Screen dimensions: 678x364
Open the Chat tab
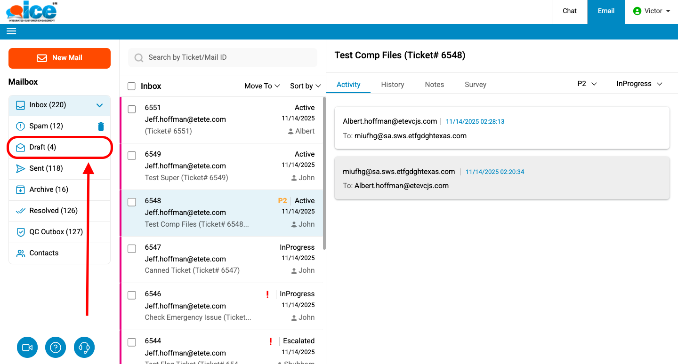click(569, 11)
